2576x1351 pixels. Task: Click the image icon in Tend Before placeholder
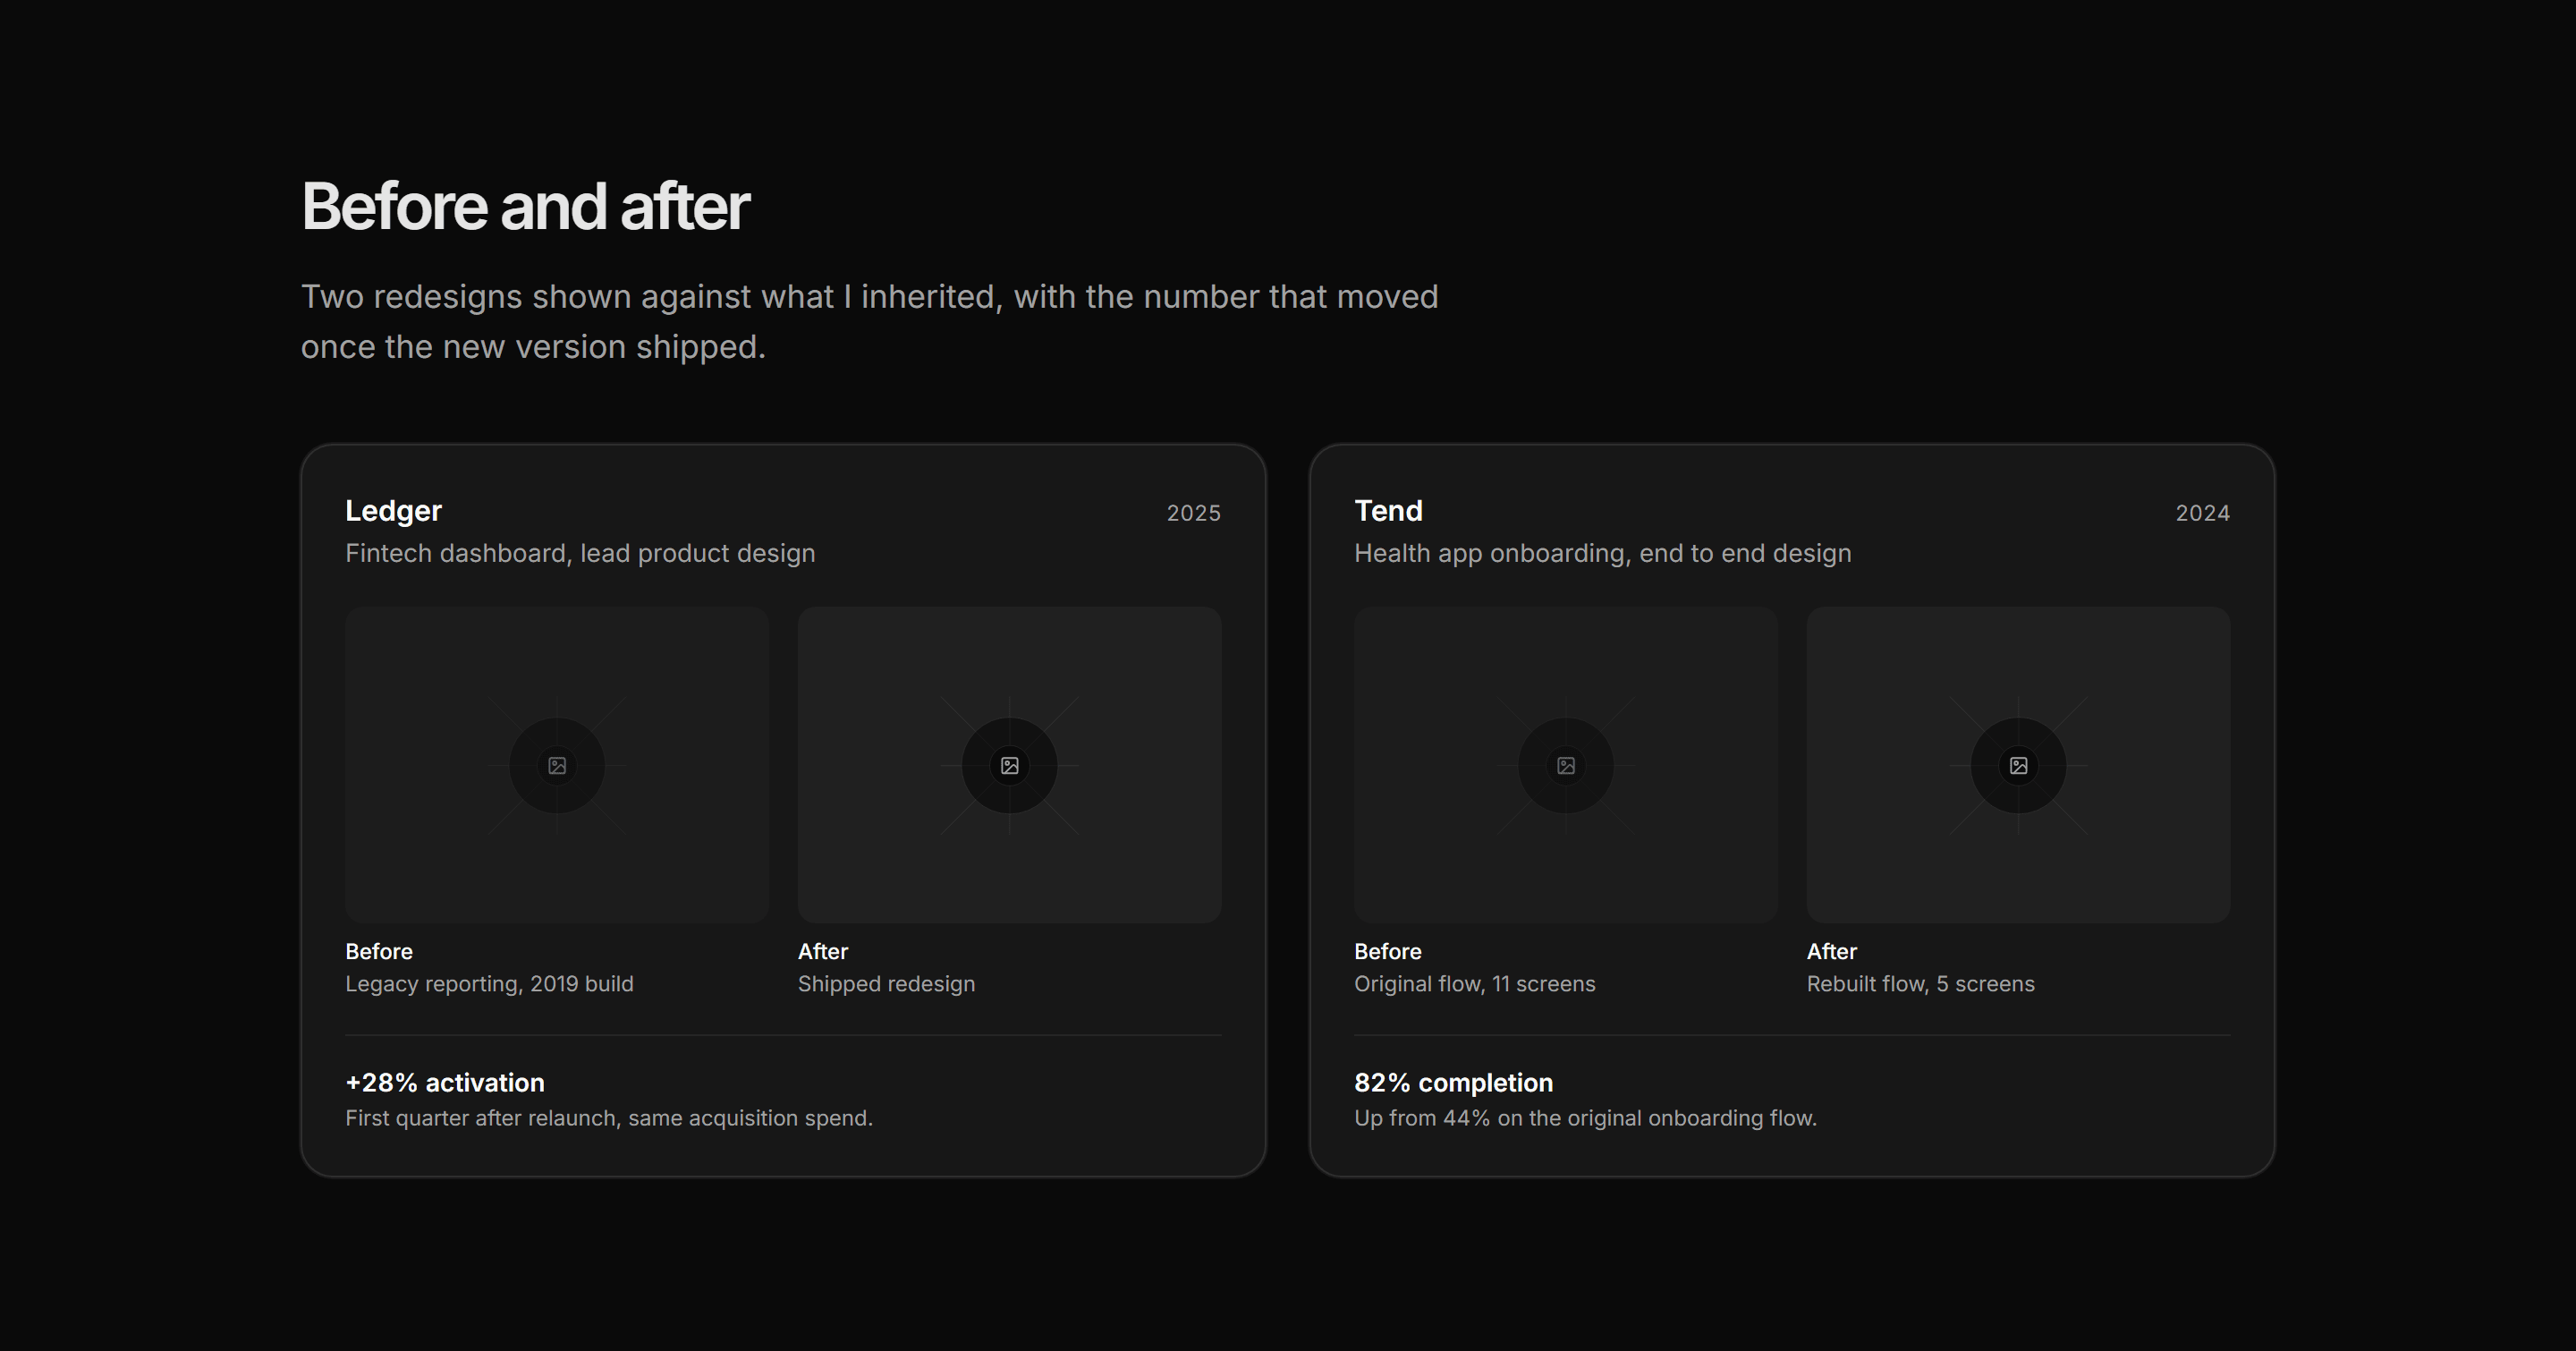point(1566,765)
